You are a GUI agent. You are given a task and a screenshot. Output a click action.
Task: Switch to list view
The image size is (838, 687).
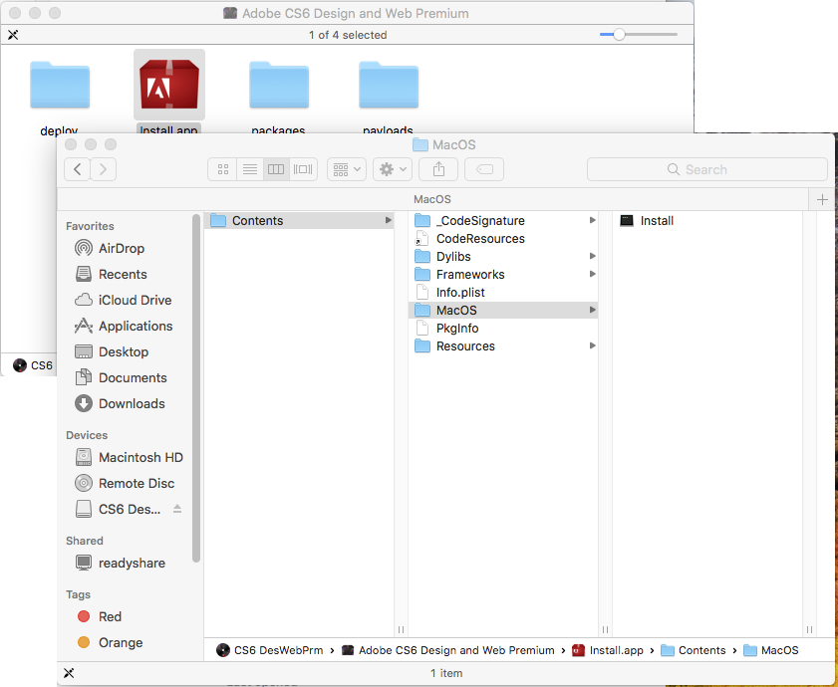pyautogui.click(x=250, y=169)
